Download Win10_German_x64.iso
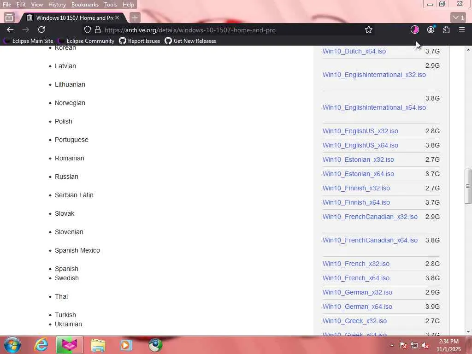This screenshot has height=354, width=472. 357,307
